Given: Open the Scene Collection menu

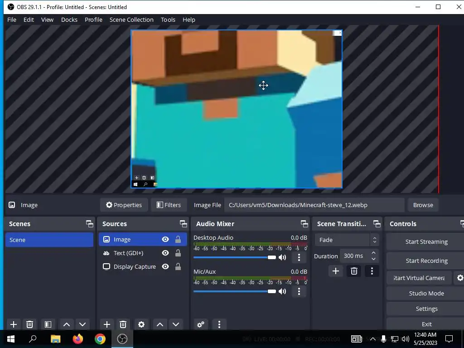Looking at the screenshot, I should click(131, 19).
